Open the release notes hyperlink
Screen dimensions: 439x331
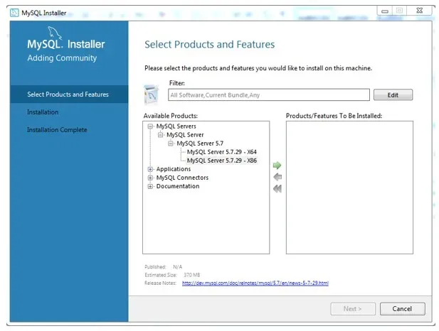pyautogui.click(x=255, y=283)
